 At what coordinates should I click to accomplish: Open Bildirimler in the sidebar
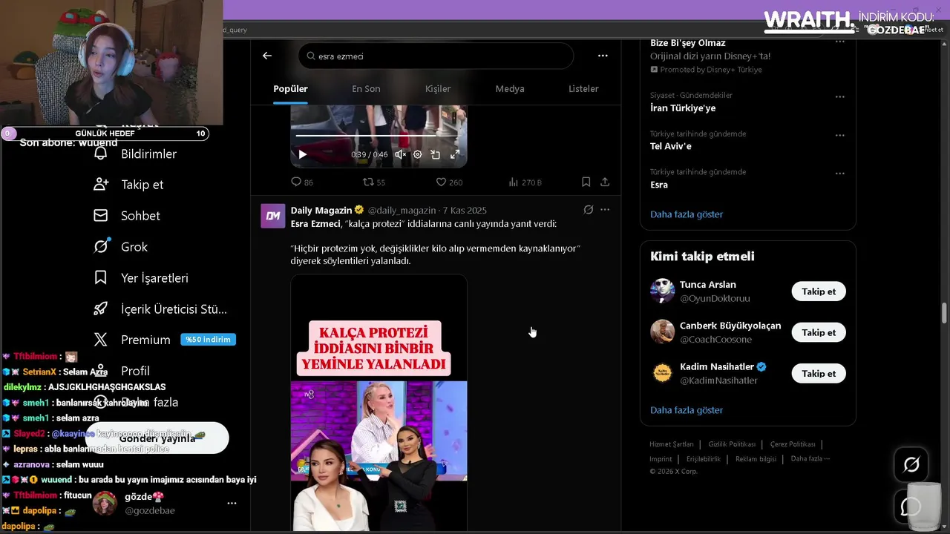point(135,154)
